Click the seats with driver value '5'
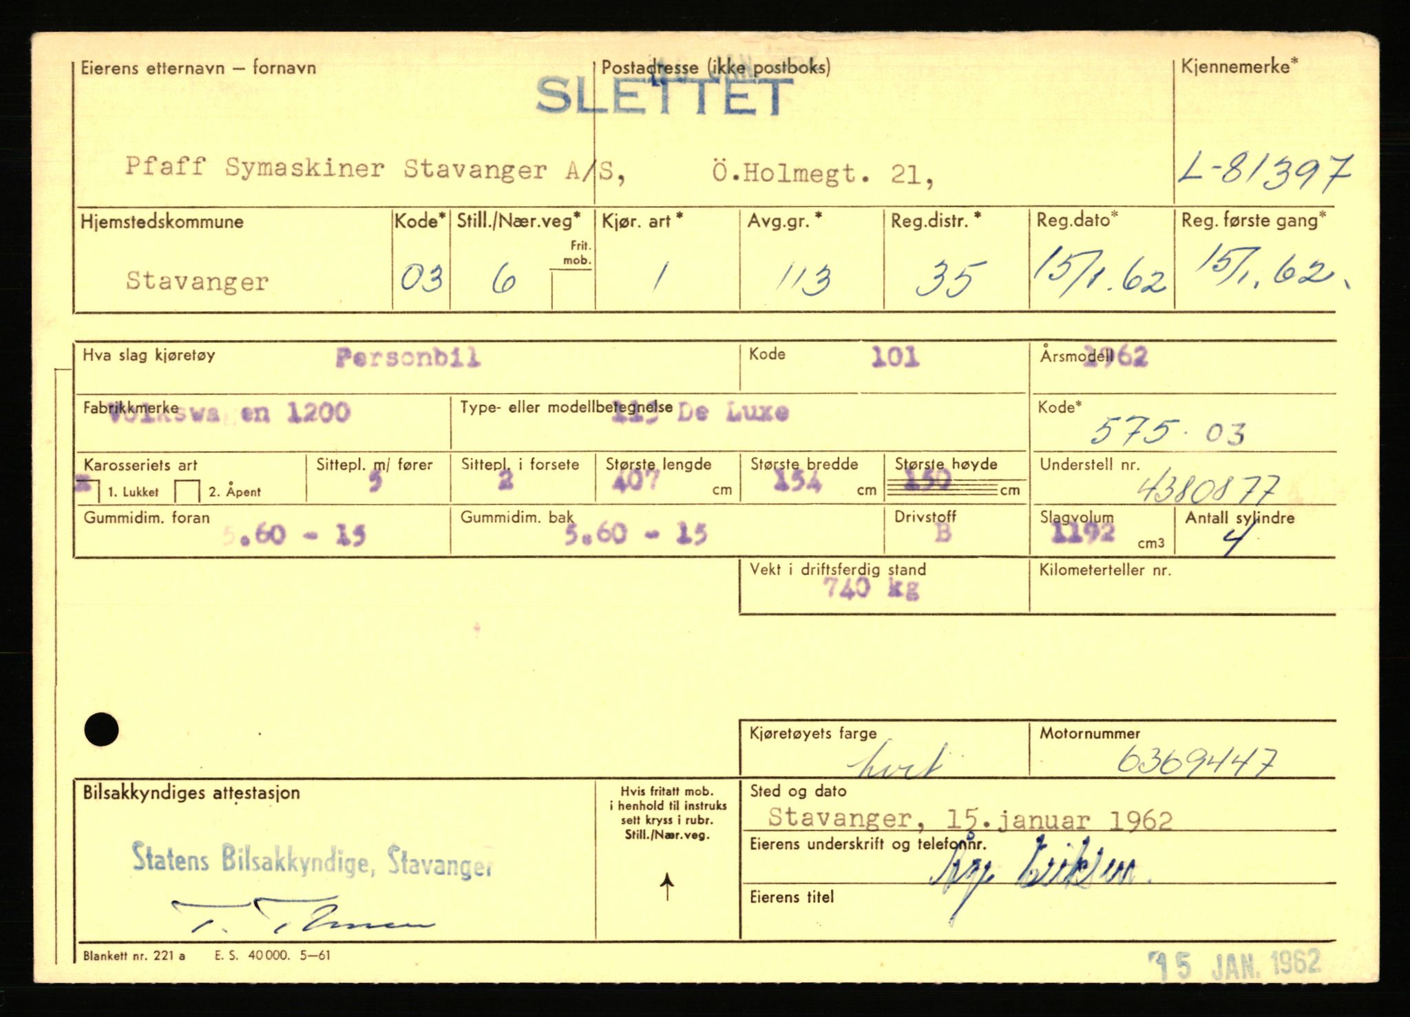 (375, 481)
